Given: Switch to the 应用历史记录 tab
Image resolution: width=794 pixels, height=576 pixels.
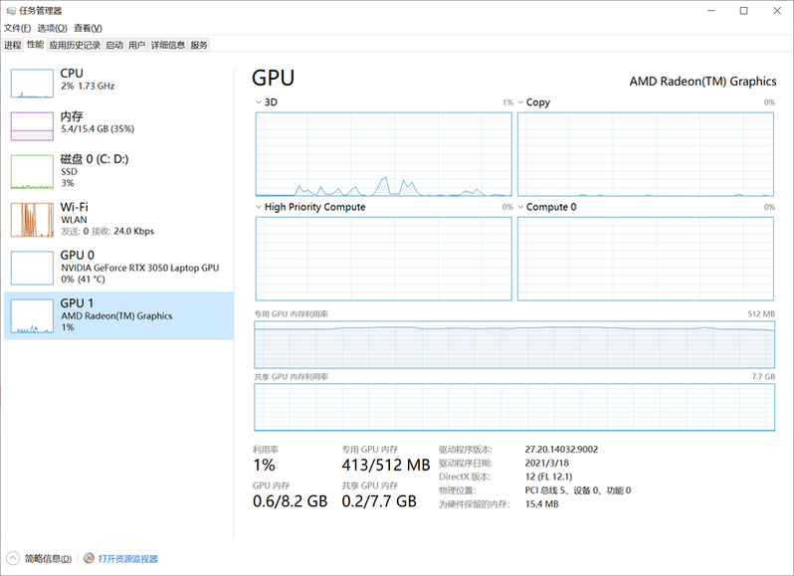Looking at the screenshot, I should 75,45.
